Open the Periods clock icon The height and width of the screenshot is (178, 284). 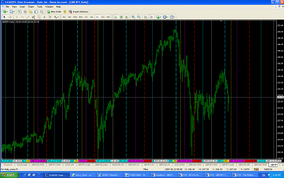(x=164, y=17)
